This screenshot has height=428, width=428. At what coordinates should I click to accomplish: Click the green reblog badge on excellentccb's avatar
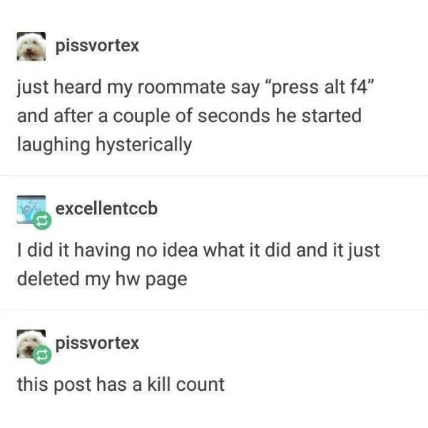point(42,220)
